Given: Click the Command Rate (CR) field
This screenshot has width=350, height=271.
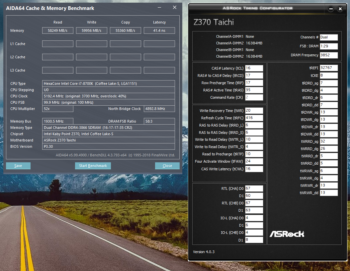Looking at the screenshot, I should (x=254, y=97).
